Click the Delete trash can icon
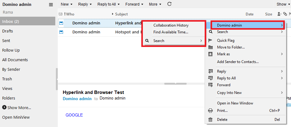Screen dimensions: 291x127 [211, 120]
